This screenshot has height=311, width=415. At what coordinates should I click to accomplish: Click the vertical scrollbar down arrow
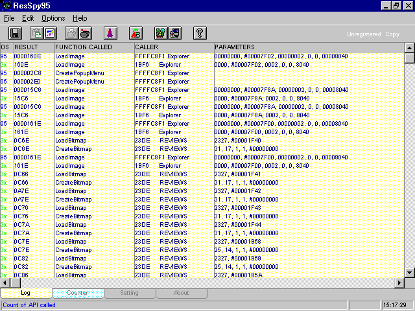pos(409,273)
